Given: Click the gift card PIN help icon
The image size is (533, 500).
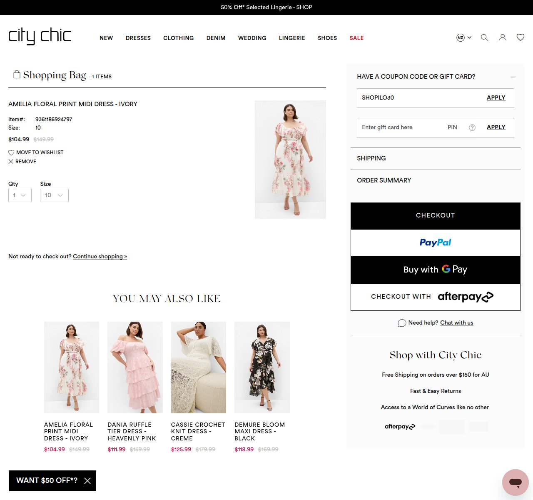Looking at the screenshot, I should 472,127.
